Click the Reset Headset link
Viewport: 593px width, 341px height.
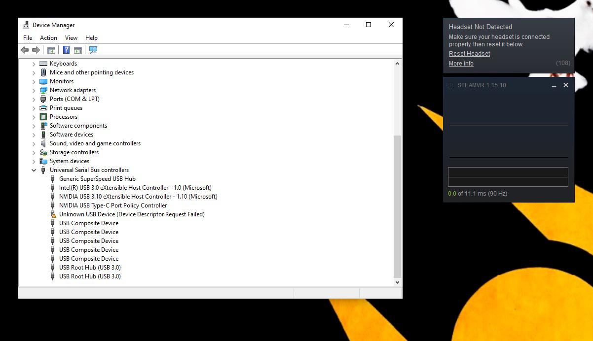[x=469, y=54]
